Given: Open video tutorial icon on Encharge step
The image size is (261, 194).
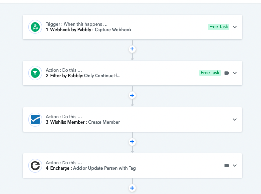Looking at the screenshot, I should point(227,165).
